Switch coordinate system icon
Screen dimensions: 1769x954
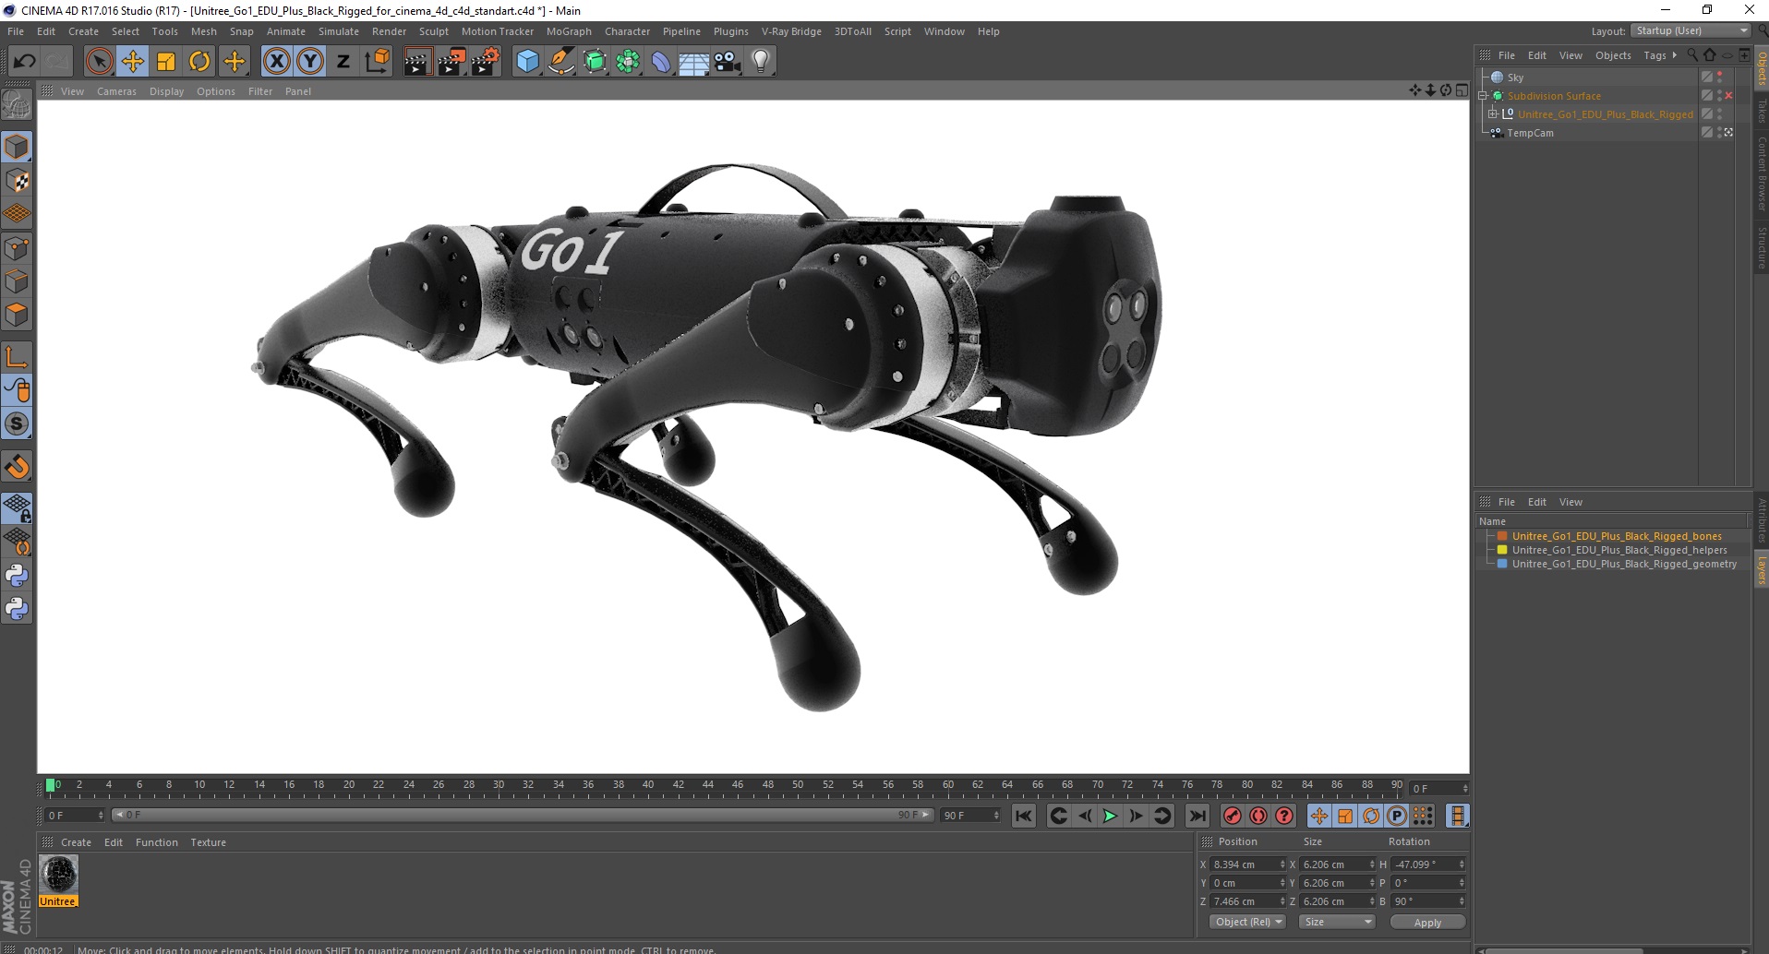[x=377, y=62]
